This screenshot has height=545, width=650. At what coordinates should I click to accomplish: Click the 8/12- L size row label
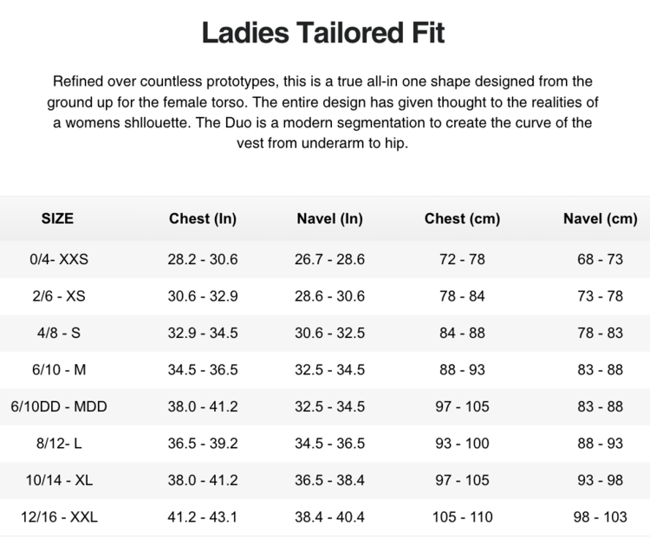point(59,443)
